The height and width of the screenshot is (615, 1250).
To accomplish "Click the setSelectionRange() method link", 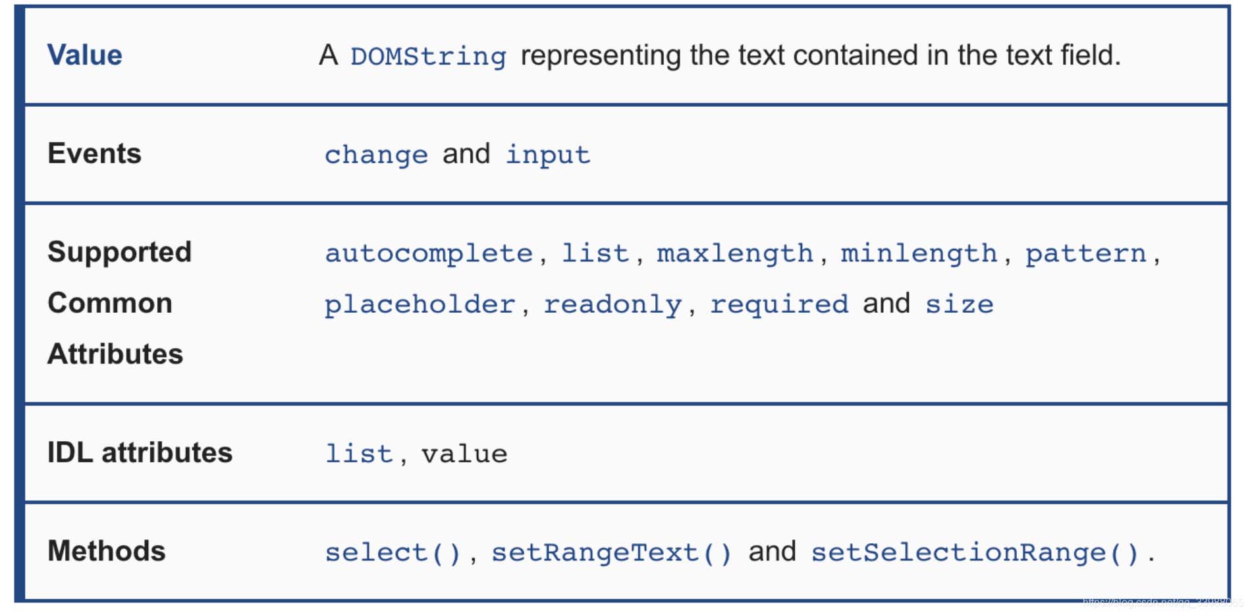I will (x=975, y=553).
